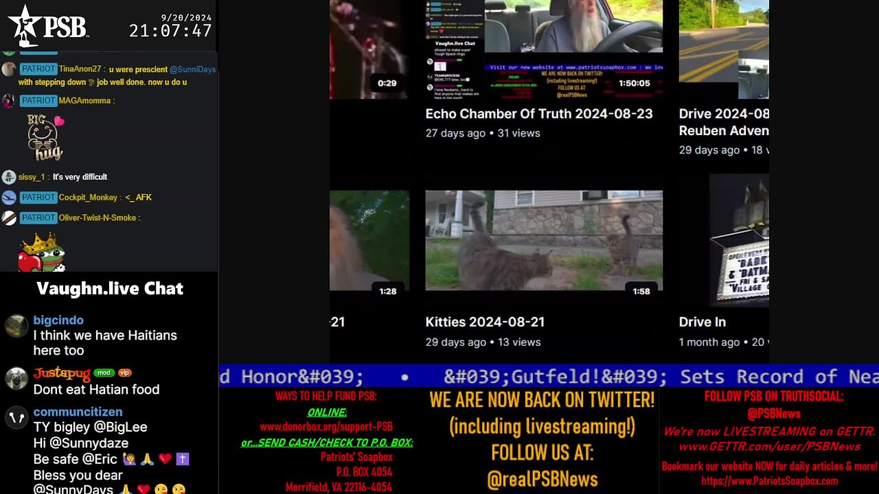The height and width of the screenshot is (494, 879).
Task: Click PATRIOT badge next to Cockpit_Monkey
Action: (38, 198)
